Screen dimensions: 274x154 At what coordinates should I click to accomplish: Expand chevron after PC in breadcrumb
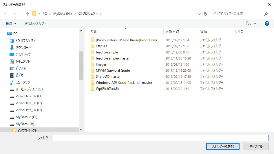tap(50, 14)
